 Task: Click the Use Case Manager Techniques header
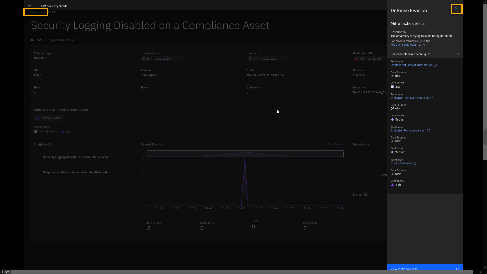point(410,54)
